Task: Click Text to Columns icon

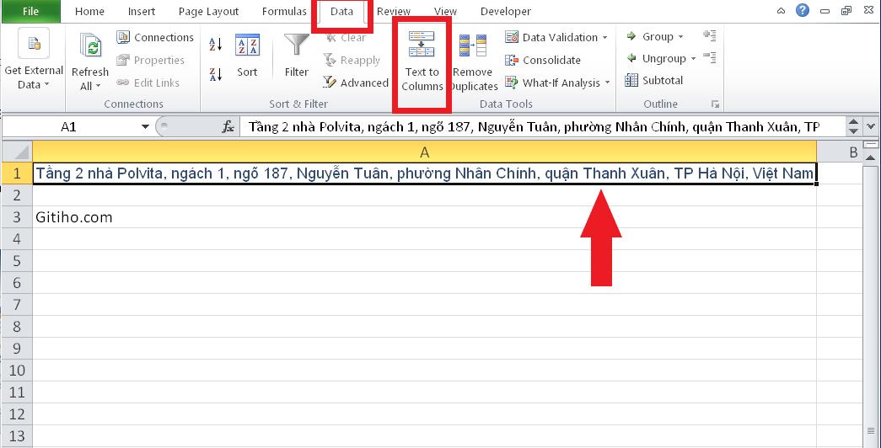Action: point(422,45)
